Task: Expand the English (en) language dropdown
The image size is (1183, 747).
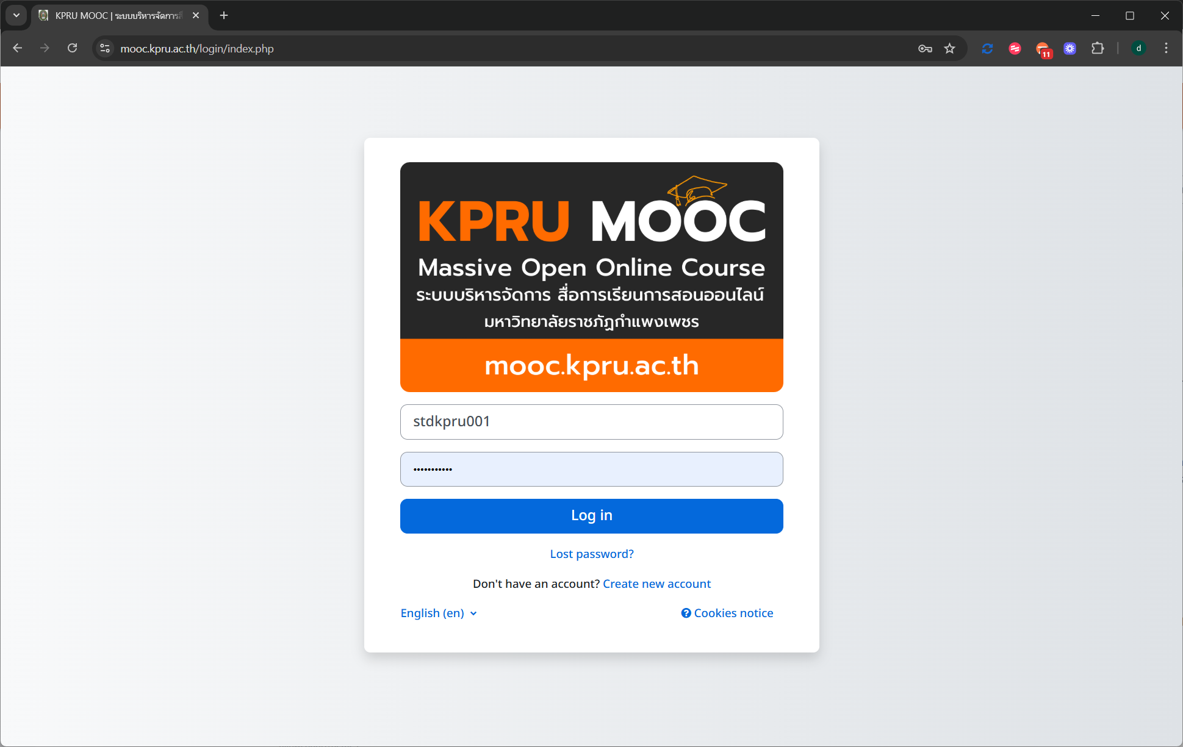Action: coord(438,613)
